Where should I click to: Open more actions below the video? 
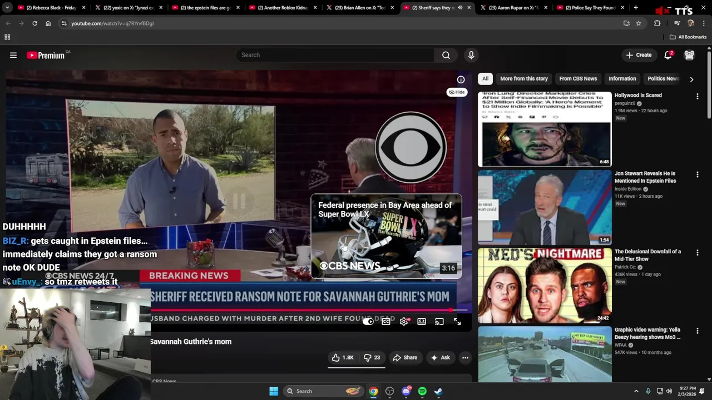pos(465,358)
